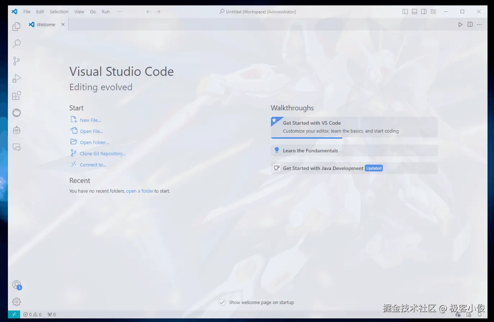This screenshot has height=322, width=494.
Task: Open the Edit menu
Action: pos(40,11)
